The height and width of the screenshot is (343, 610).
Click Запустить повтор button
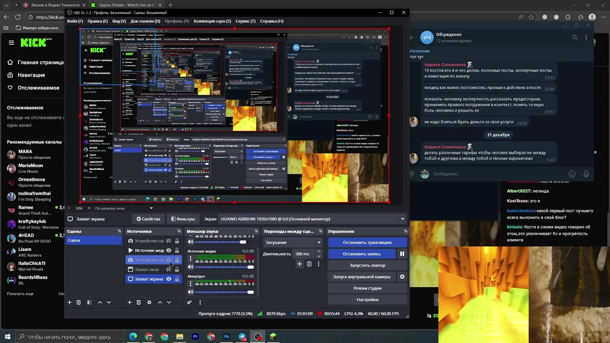(367, 265)
